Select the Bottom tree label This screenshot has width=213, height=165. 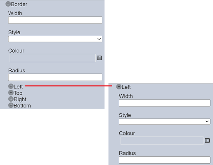click(x=22, y=106)
